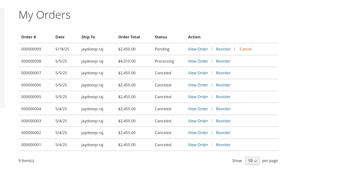This screenshot has width=347, height=180.
Task: Reorder order 000000004
Action: point(223,109)
